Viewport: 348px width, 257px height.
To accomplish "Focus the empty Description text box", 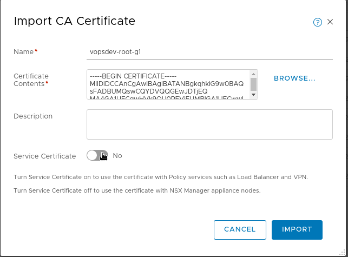I will pyautogui.click(x=209, y=124).
